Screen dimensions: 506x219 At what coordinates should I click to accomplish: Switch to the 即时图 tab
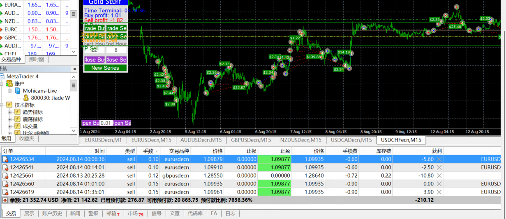pyautogui.click(x=37, y=59)
